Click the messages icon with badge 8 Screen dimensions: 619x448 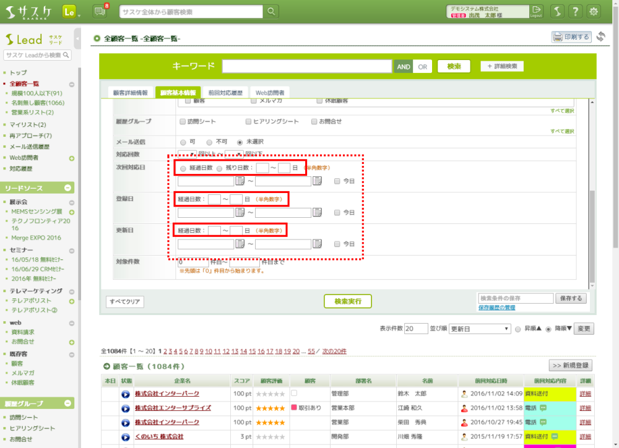[x=100, y=11]
